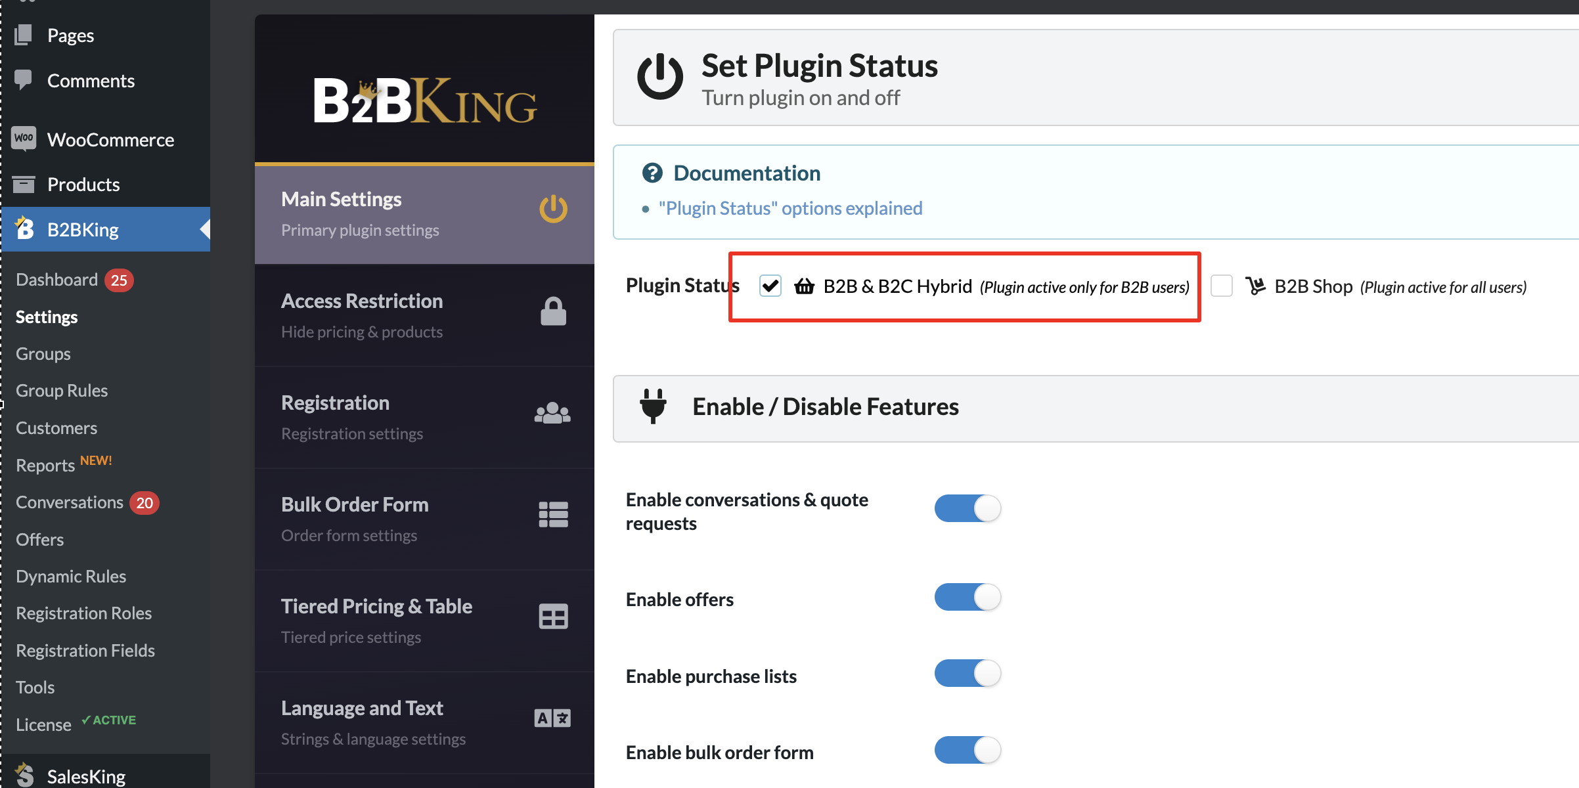The height and width of the screenshot is (788, 1579).
Task: Click the Registration users group icon
Action: click(x=552, y=413)
